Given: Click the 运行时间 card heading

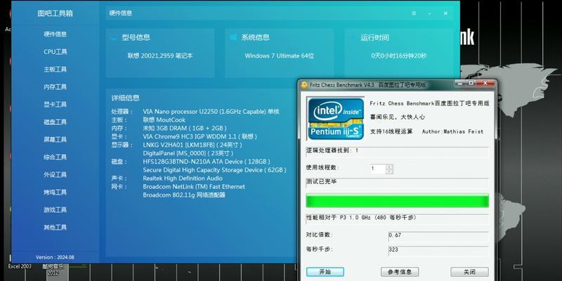Looking at the screenshot, I should 374,38.
